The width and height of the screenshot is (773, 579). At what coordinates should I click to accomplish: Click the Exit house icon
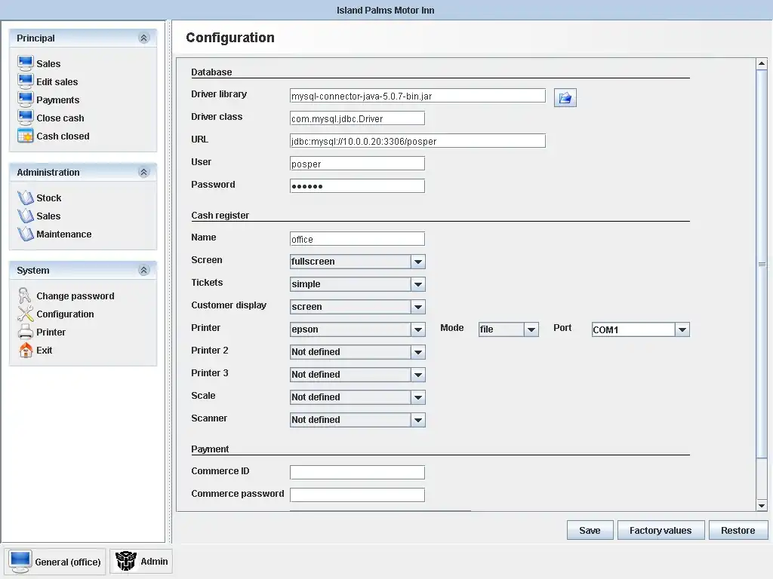coord(25,350)
